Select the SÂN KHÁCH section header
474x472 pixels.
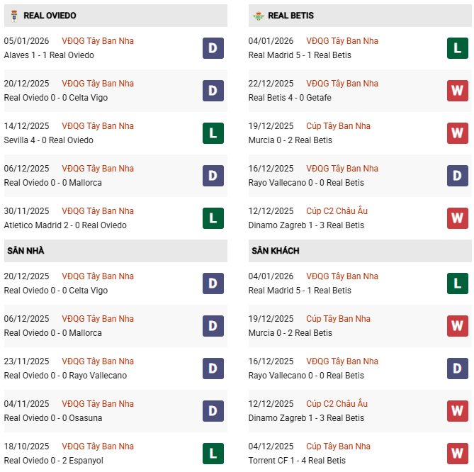[x=274, y=251]
